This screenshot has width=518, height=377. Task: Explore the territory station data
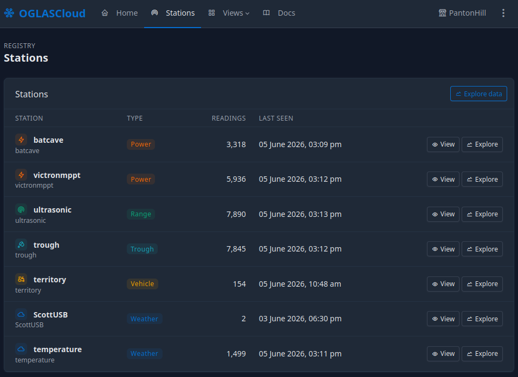coord(482,284)
